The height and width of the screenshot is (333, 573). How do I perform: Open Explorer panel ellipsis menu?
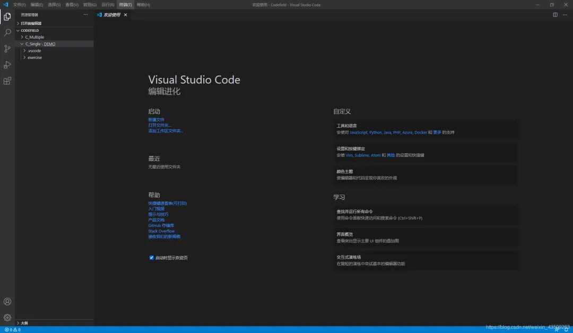[85, 15]
